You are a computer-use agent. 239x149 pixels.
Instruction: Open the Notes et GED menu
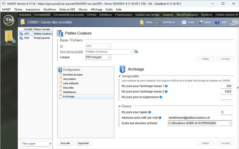pos(67,10)
